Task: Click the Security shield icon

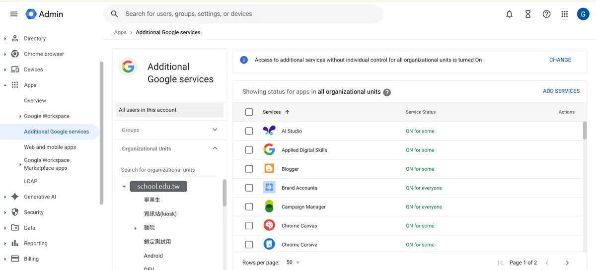Action: [15, 212]
